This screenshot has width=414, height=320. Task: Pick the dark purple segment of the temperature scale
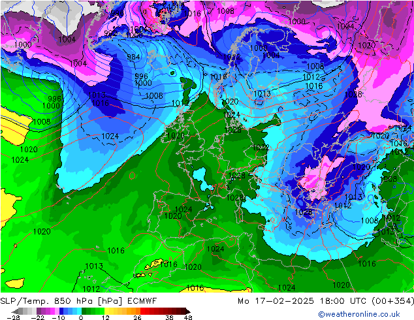[x=39, y=311]
